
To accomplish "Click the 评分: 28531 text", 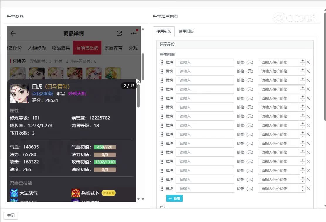I will 45,100.
